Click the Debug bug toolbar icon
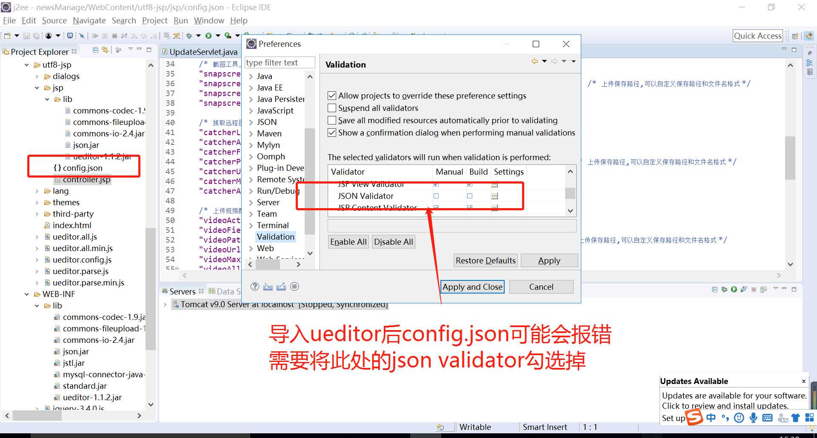 click(189, 36)
